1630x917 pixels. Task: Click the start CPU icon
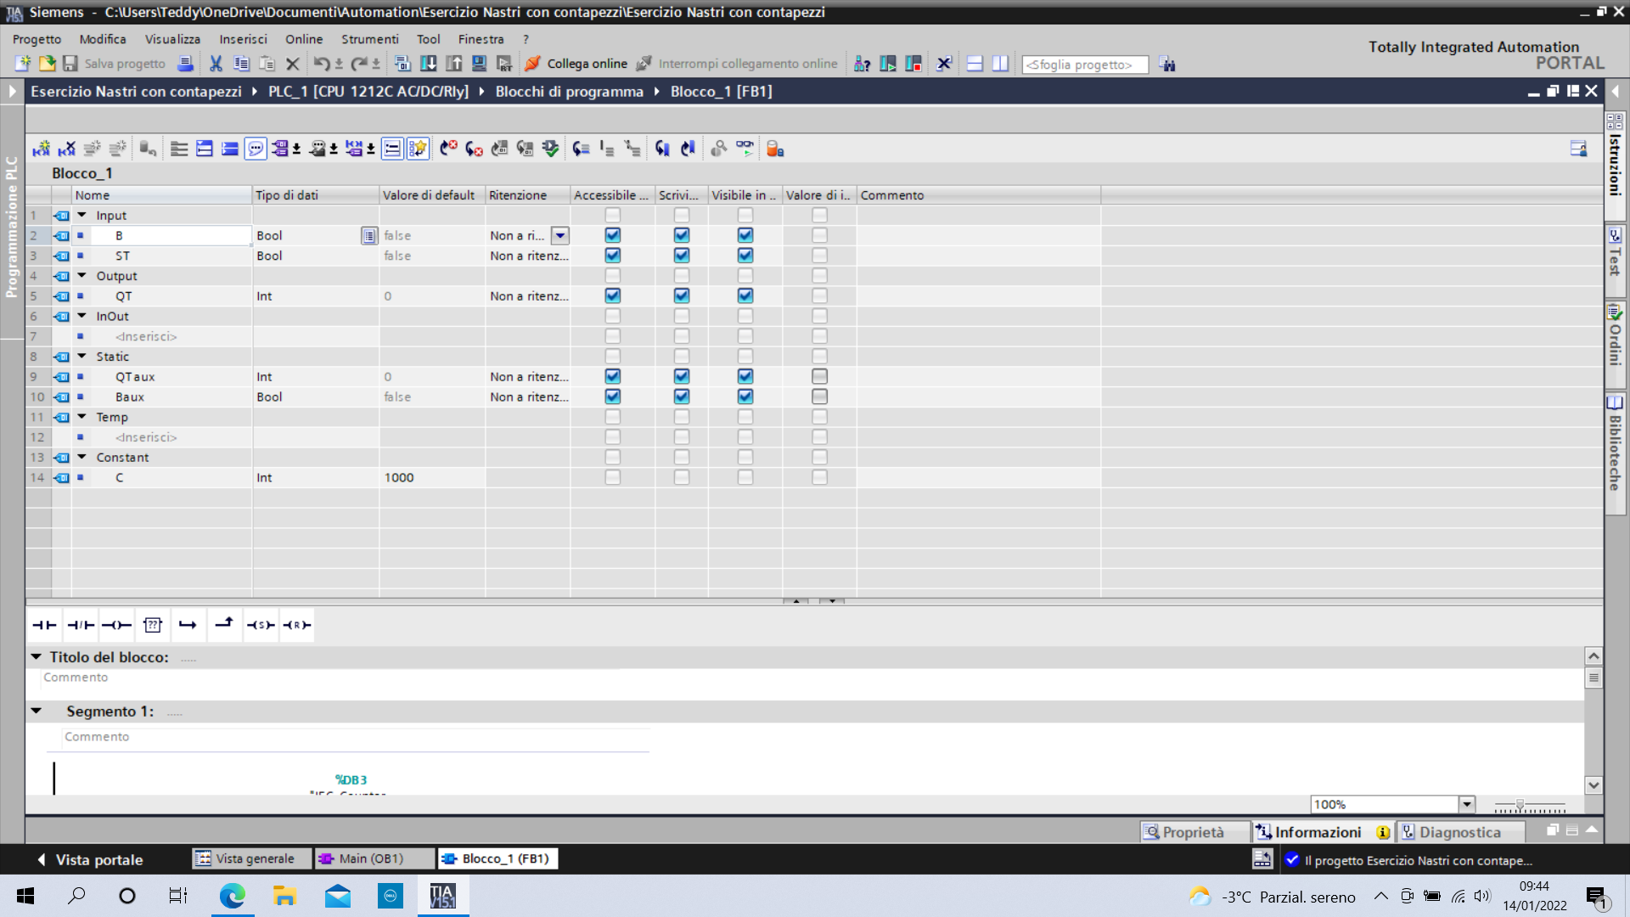[888, 64]
